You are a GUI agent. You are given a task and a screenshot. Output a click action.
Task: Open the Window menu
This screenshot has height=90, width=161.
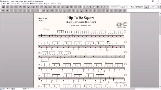54,4
